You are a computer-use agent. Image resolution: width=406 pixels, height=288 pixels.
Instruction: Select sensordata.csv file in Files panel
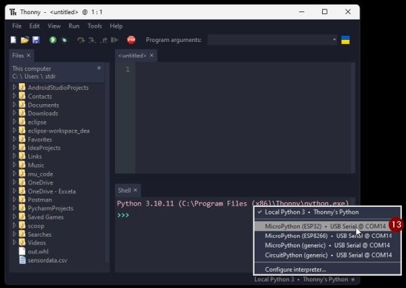[47, 260]
